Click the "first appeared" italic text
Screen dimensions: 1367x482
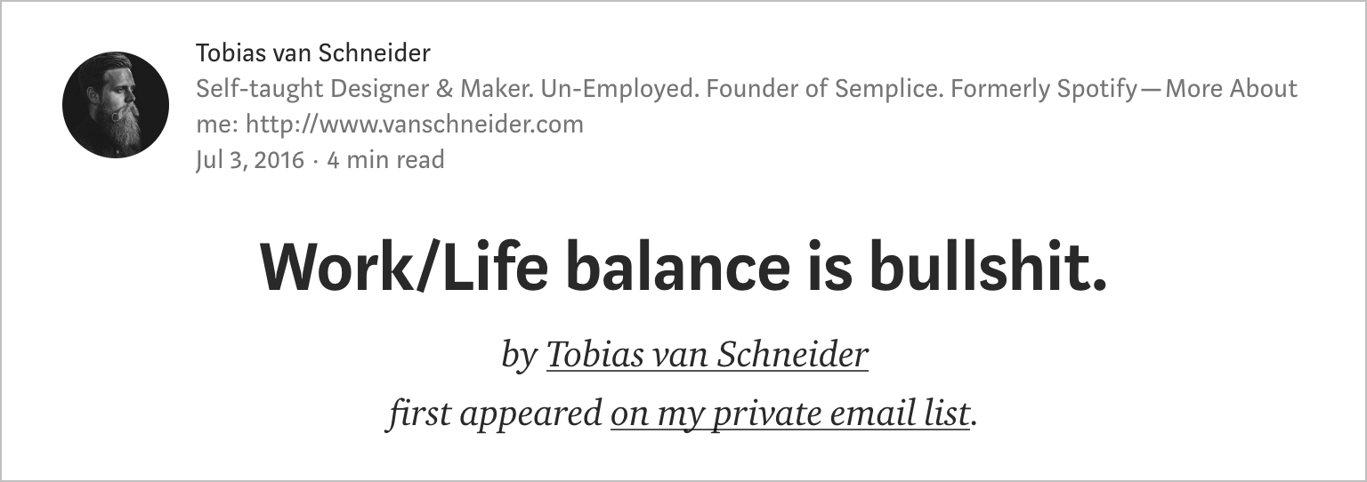(495, 414)
